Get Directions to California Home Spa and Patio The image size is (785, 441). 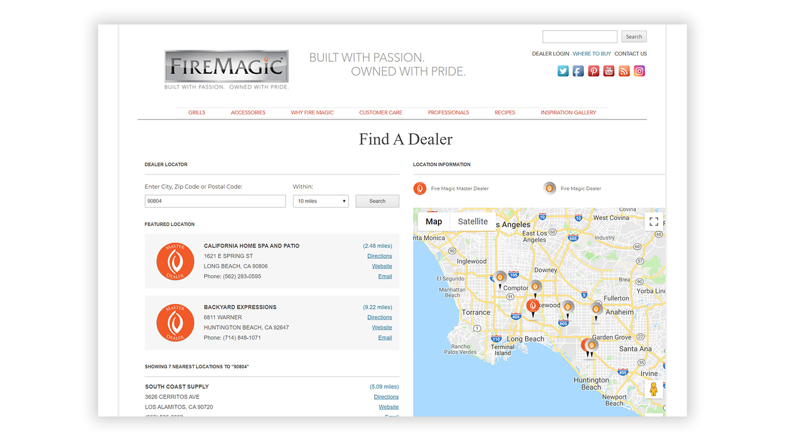click(x=380, y=256)
